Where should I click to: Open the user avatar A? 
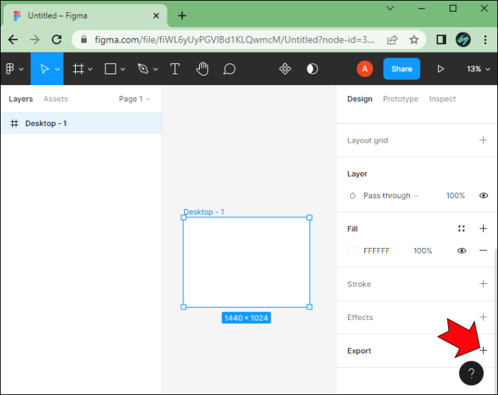[x=364, y=68]
